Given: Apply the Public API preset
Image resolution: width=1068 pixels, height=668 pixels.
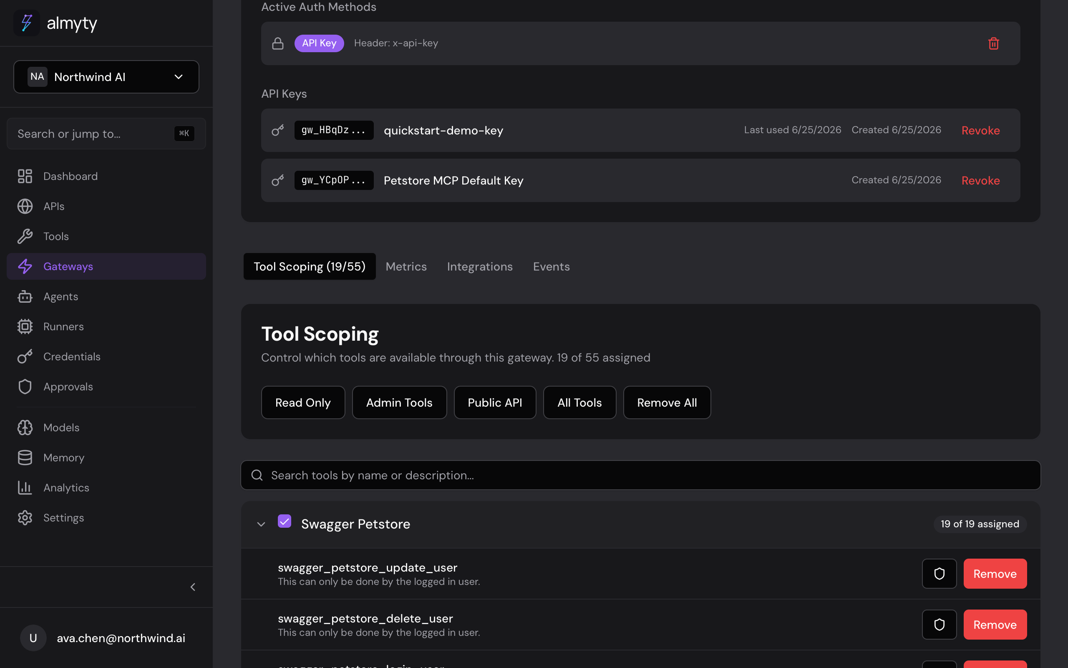Looking at the screenshot, I should [x=495, y=402].
